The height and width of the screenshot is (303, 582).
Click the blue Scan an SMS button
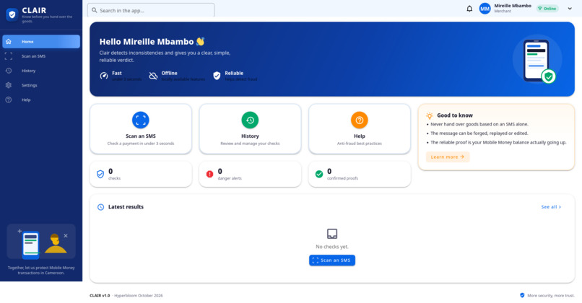(332, 260)
